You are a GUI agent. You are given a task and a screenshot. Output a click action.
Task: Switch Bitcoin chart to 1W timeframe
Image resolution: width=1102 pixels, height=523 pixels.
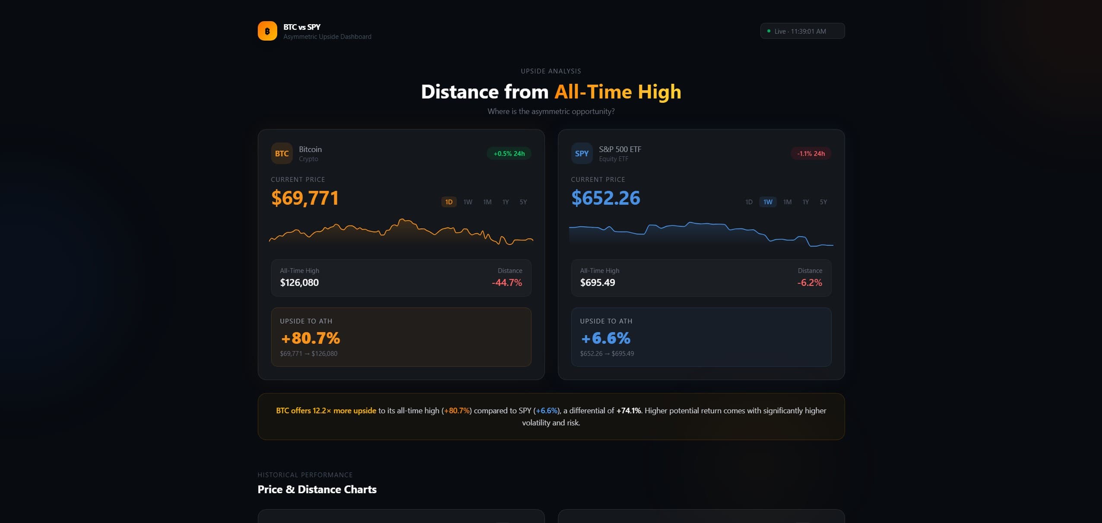[x=468, y=202]
